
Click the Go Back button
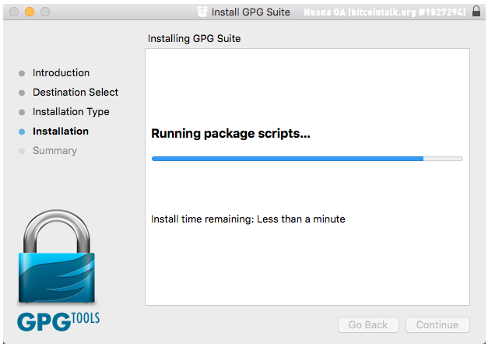pyautogui.click(x=368, y=325)
